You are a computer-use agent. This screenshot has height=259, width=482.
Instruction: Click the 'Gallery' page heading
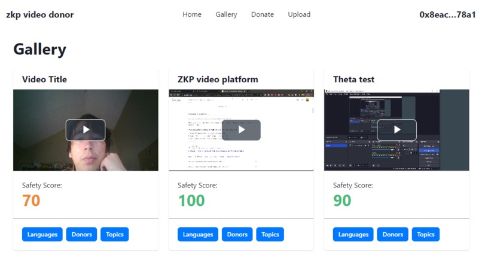point(39,49)
